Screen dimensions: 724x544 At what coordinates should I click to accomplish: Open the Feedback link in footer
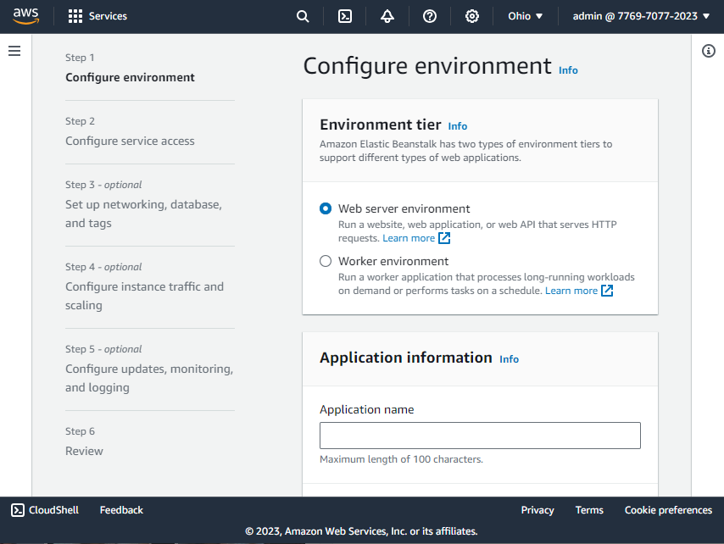click(121, 510)
